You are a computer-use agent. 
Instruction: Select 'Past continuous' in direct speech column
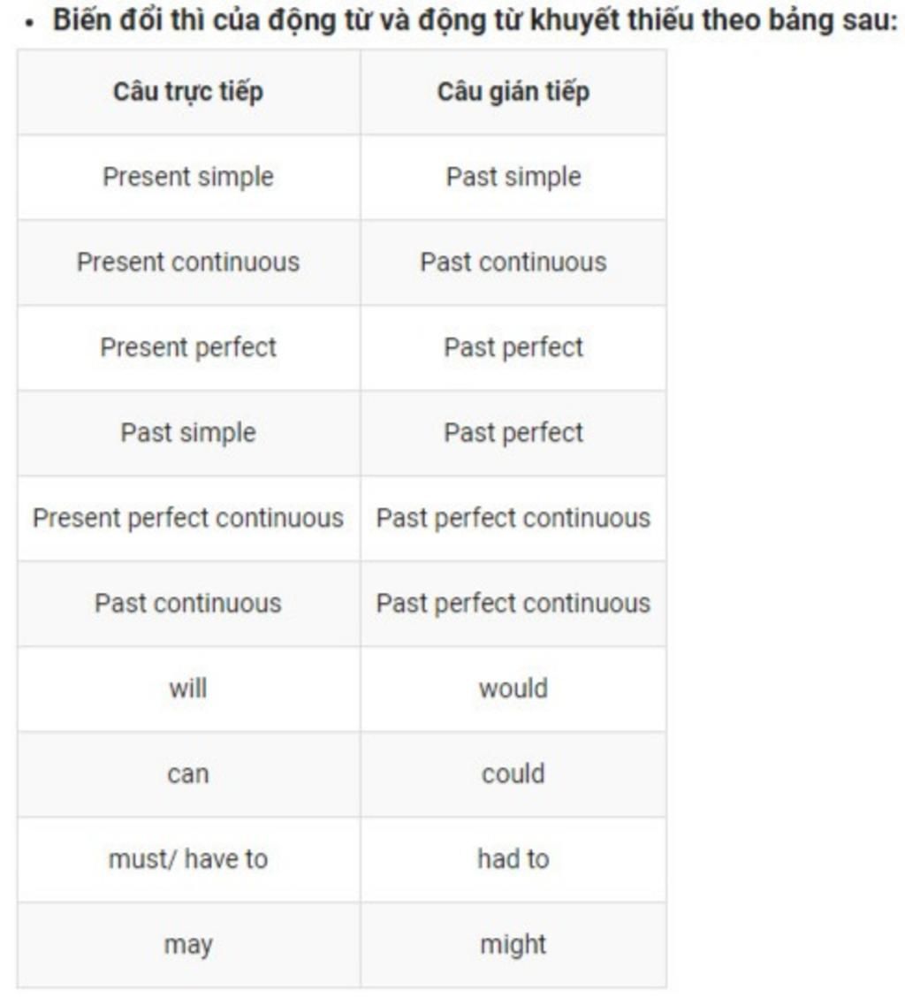(x=188, y=603)
